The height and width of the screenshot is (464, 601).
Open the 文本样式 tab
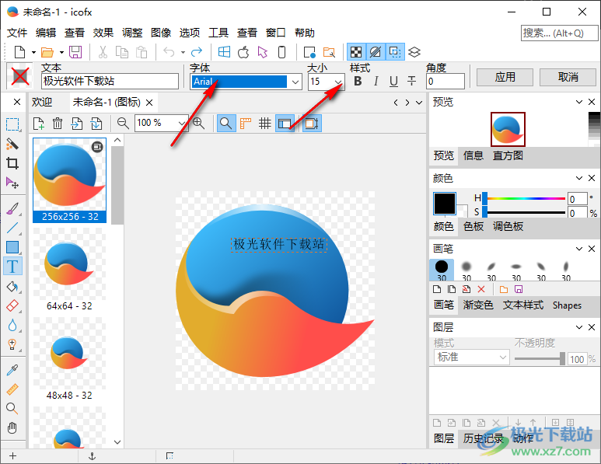(523, 305)
